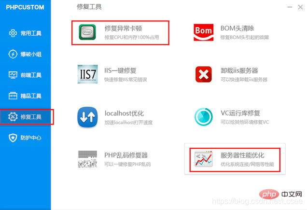Screen dimensions: 307x210
Task: Open the IIS7 one-click repair icon
Action: (x=87, y=74)
